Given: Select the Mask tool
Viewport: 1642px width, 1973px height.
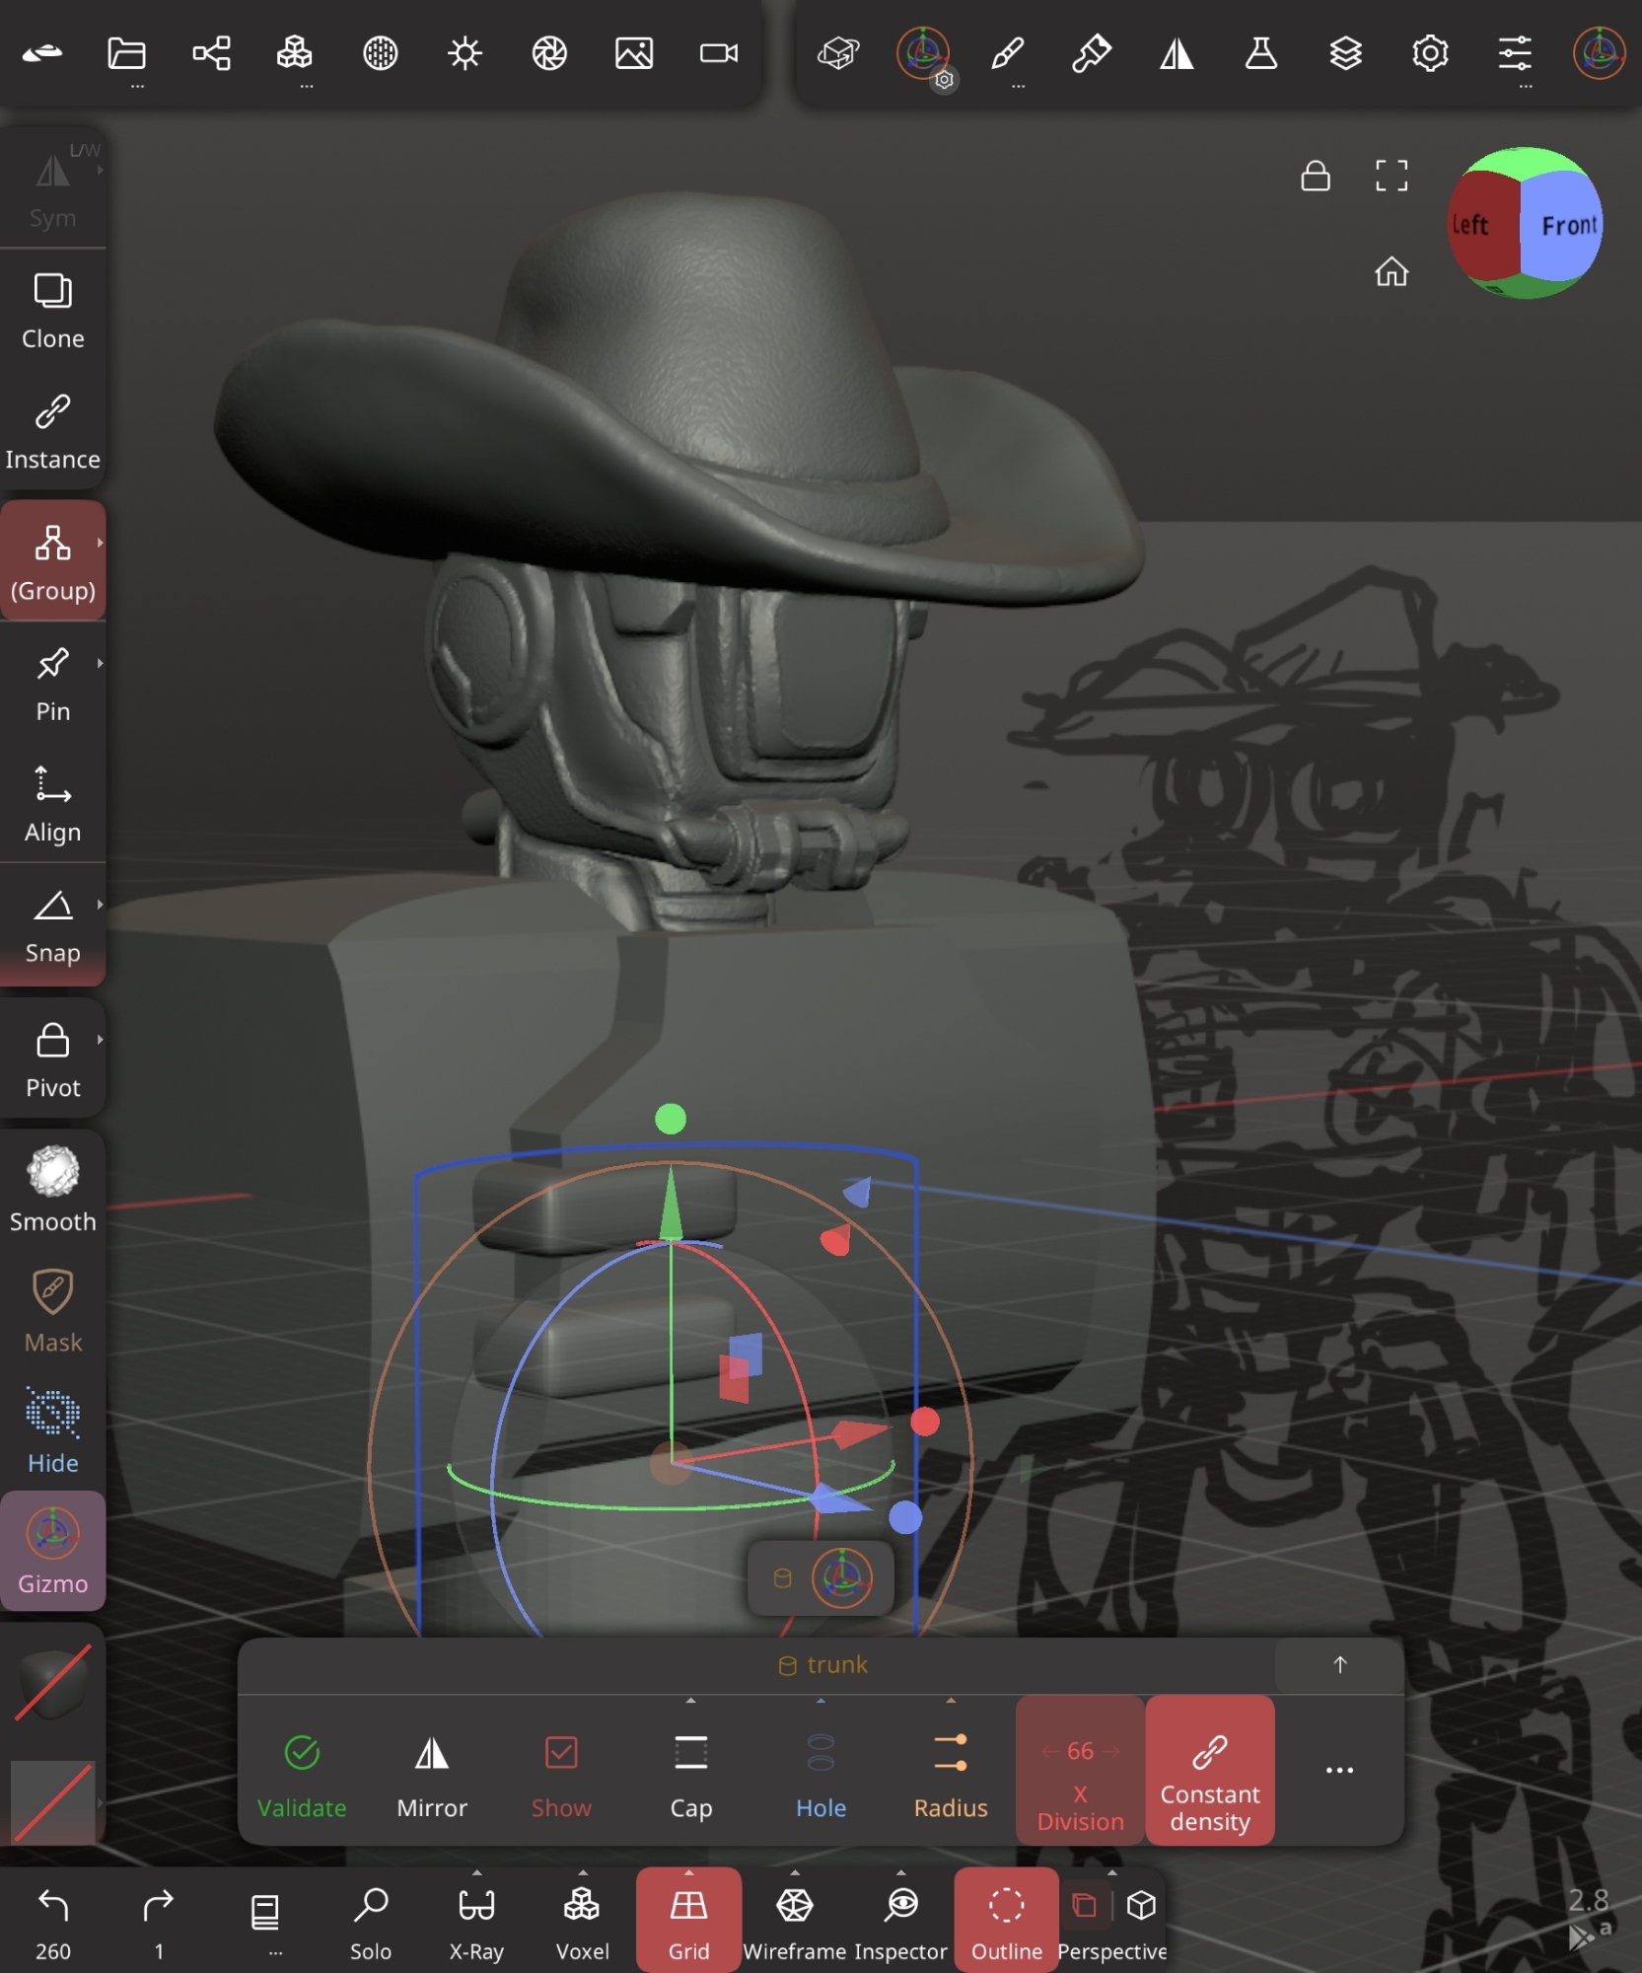Looking at the screenshot, I should tap(53, 1310).
